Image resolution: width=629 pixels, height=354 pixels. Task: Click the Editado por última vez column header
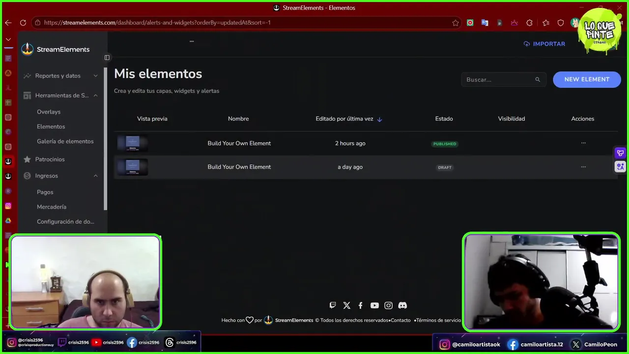point(344,119)
